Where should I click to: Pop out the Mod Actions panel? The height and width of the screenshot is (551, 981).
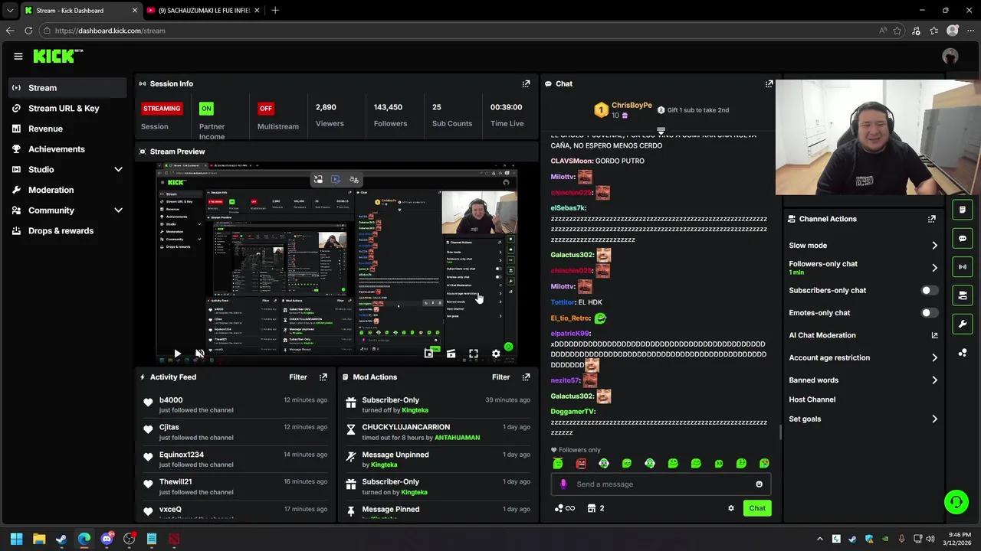[x=526, y=377]
